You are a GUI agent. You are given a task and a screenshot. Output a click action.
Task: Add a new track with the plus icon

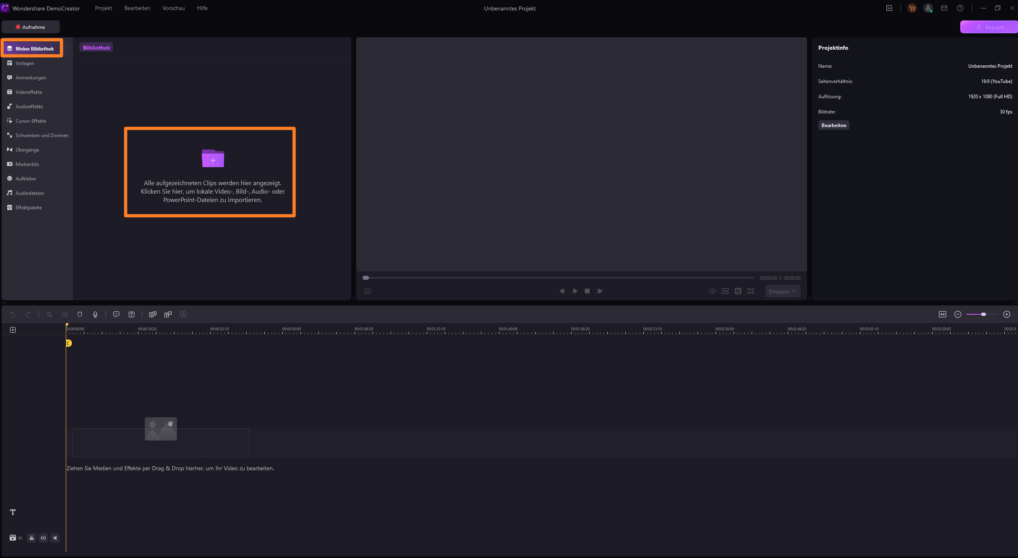[x=13, y=330]
